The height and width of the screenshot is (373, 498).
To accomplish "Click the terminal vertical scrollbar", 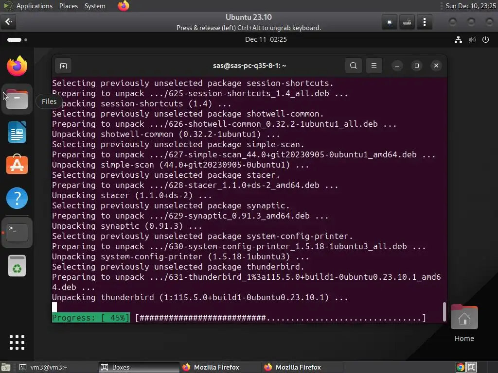I will point(444,311).
